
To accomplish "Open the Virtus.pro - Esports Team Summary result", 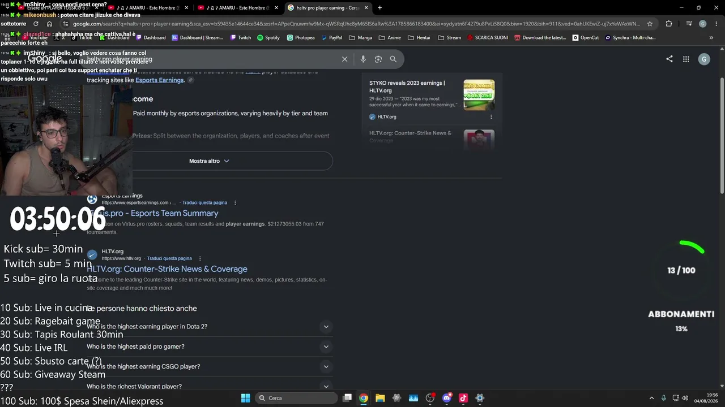I will (x=152, y=213).
